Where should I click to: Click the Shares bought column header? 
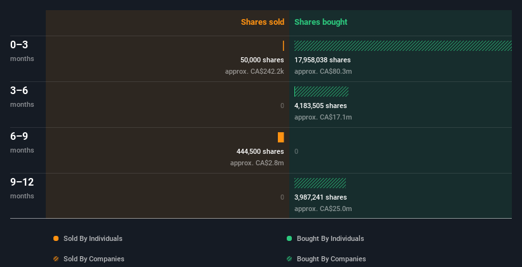[x=320, y=22]
